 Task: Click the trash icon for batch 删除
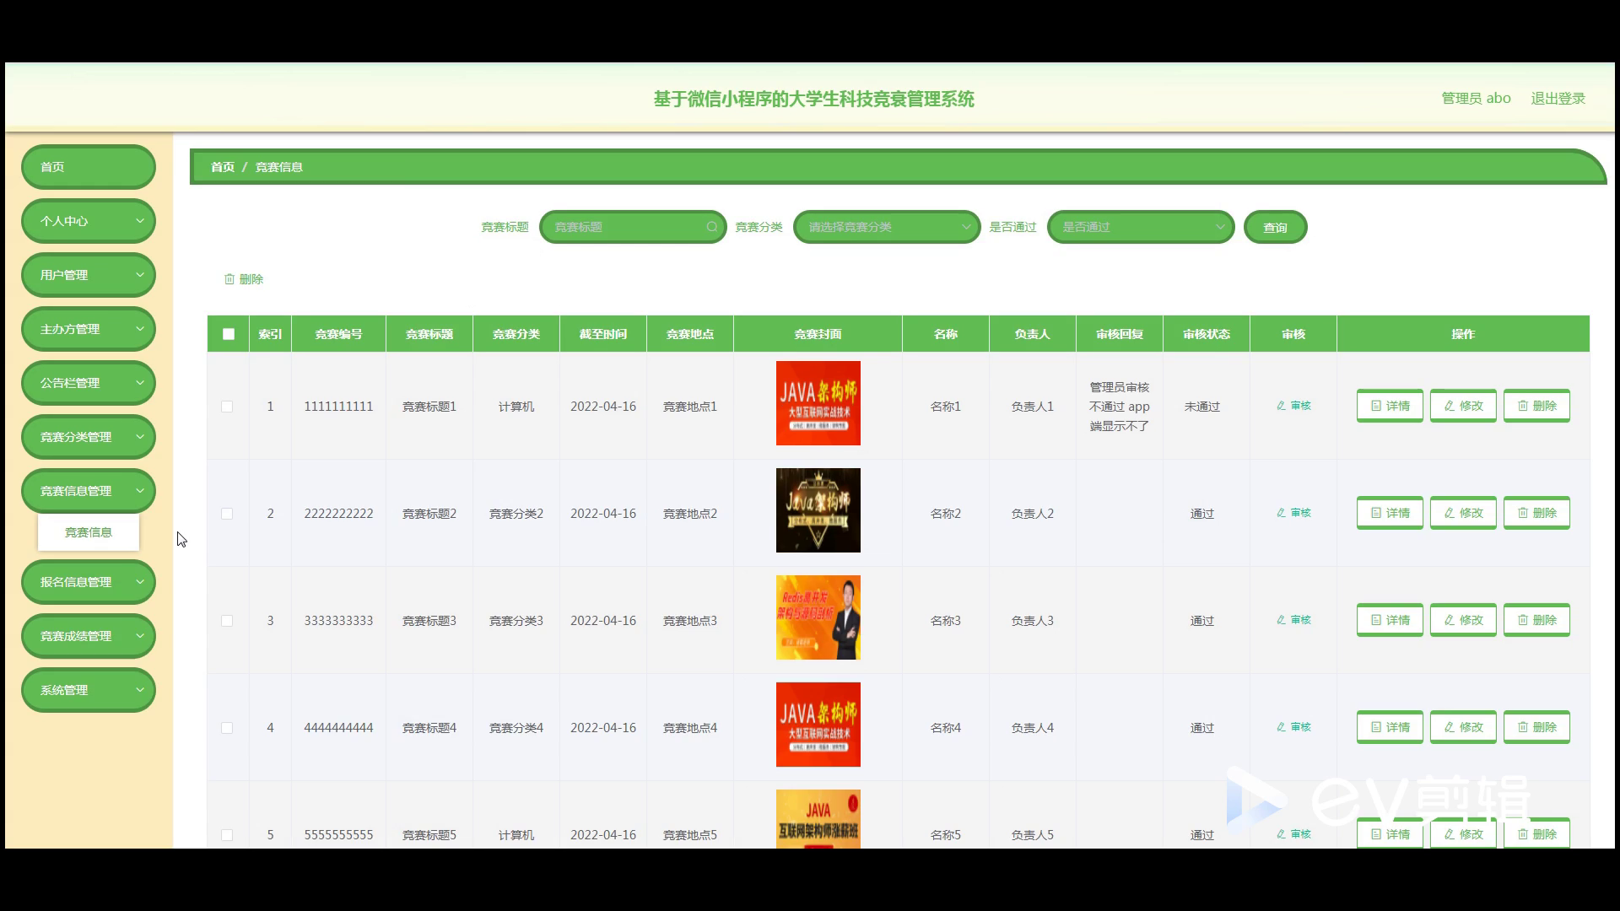point(229,279)
